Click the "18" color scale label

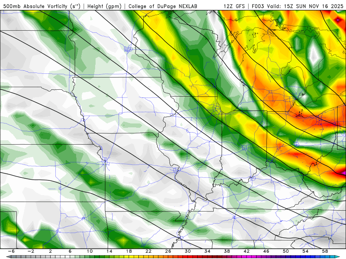coord(129,251)
